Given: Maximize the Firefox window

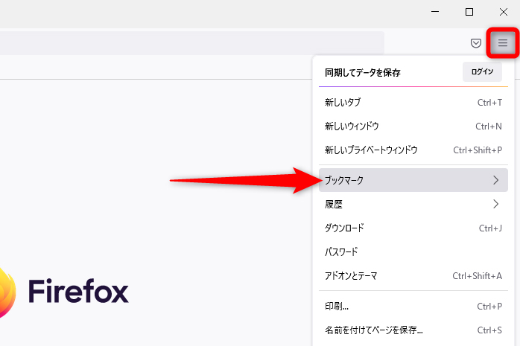Looking at the screenshot, I should point(469,12).
